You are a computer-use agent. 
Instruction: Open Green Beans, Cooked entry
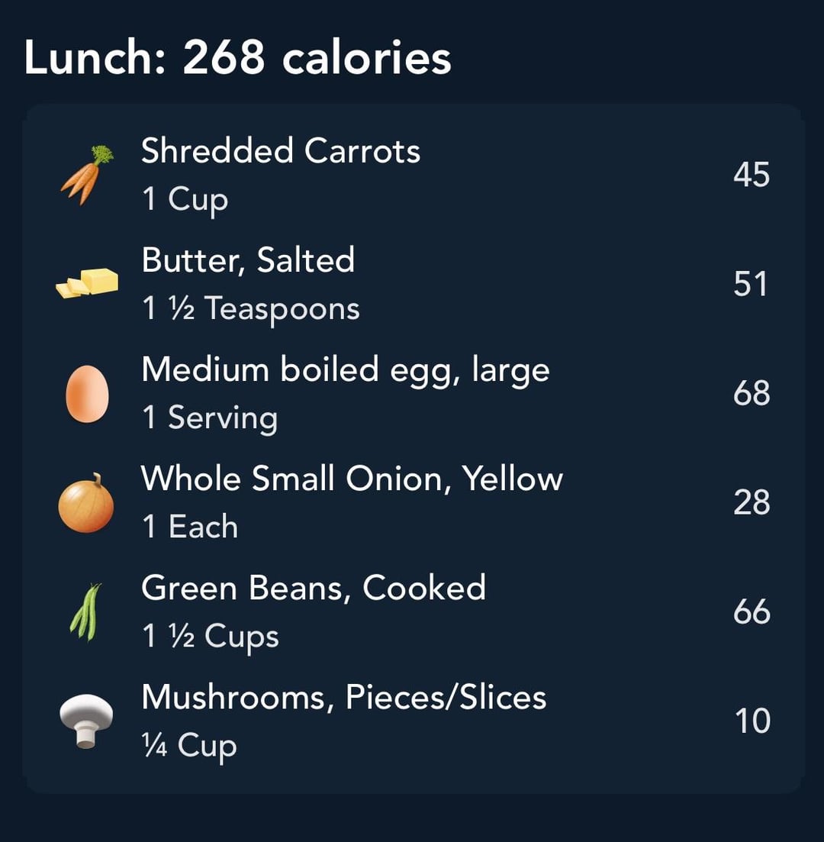click(414, 612)
